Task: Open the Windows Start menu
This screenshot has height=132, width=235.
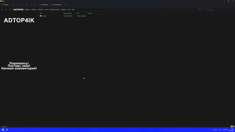Action: coord(3,130)
